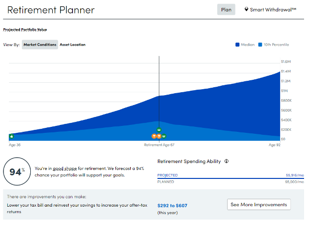Click the green apple marker at Age 36

point(11,136)
